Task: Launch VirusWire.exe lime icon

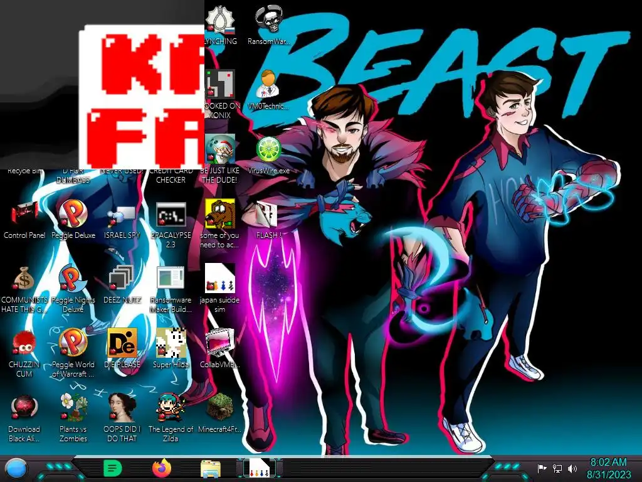Action: pos(268,149)
